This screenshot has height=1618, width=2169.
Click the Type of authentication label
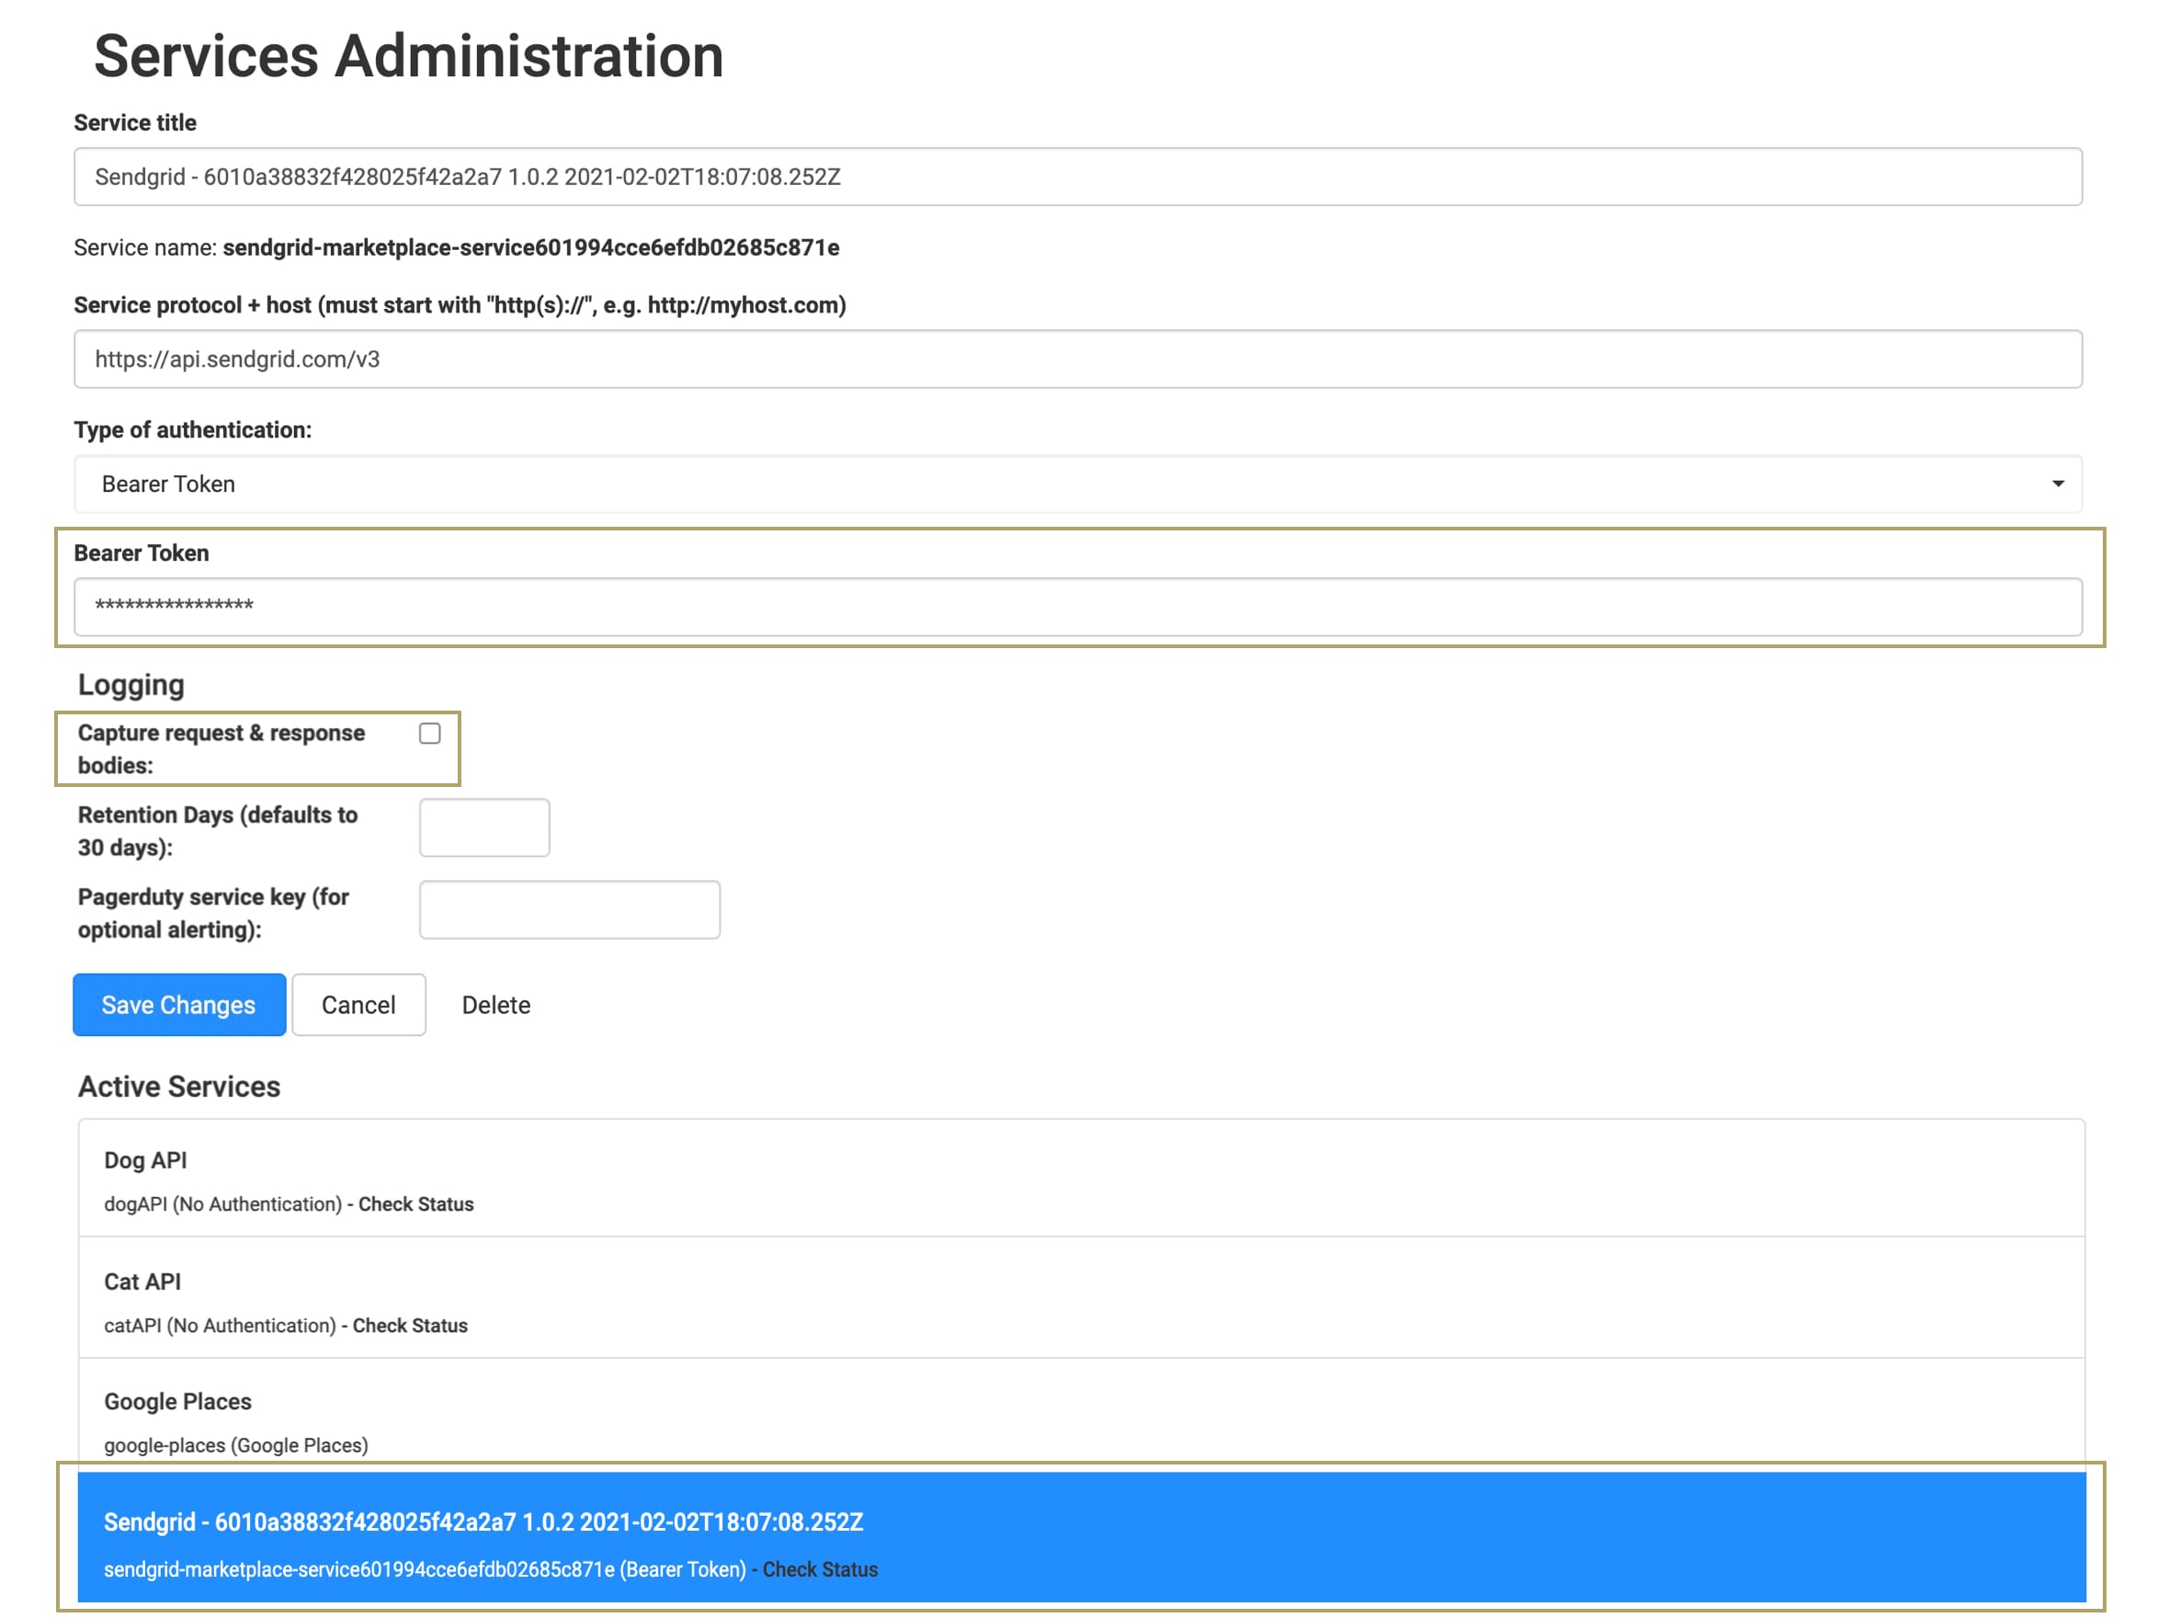(193, 430)
